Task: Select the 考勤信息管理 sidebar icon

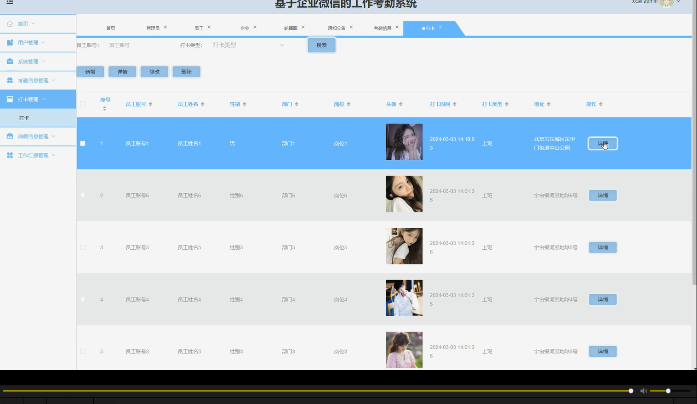Action: click(9, 80)
